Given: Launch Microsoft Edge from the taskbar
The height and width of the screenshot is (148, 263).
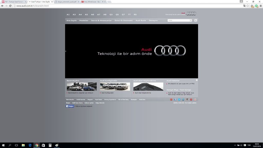Looking at the screenshot, I should pos(30,145).
